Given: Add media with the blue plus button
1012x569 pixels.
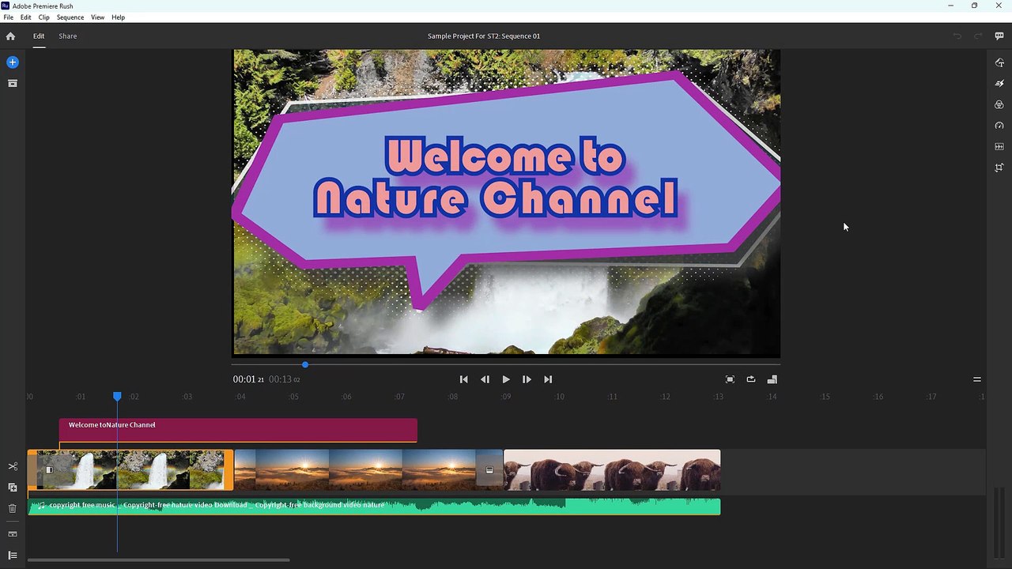Looking at the screenshot, I should tap(12, 62).
